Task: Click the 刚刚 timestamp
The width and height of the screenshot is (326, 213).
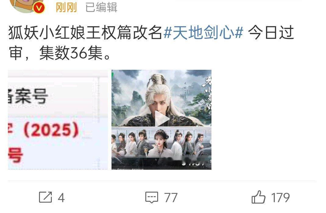Action: pyautogui.click(x=66, y=8)
